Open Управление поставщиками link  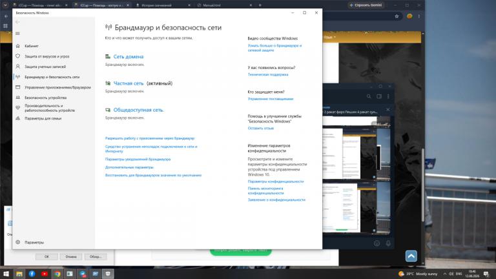[271, 99]
